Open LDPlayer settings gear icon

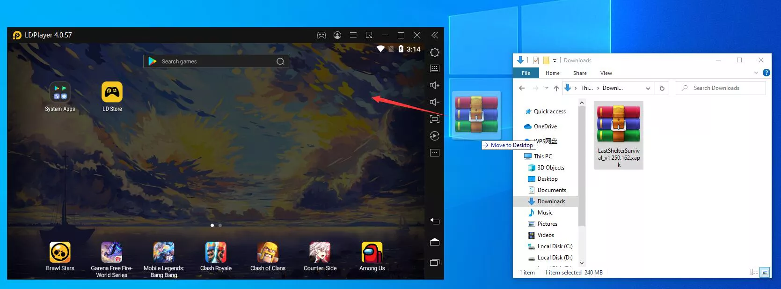(435, 52)
